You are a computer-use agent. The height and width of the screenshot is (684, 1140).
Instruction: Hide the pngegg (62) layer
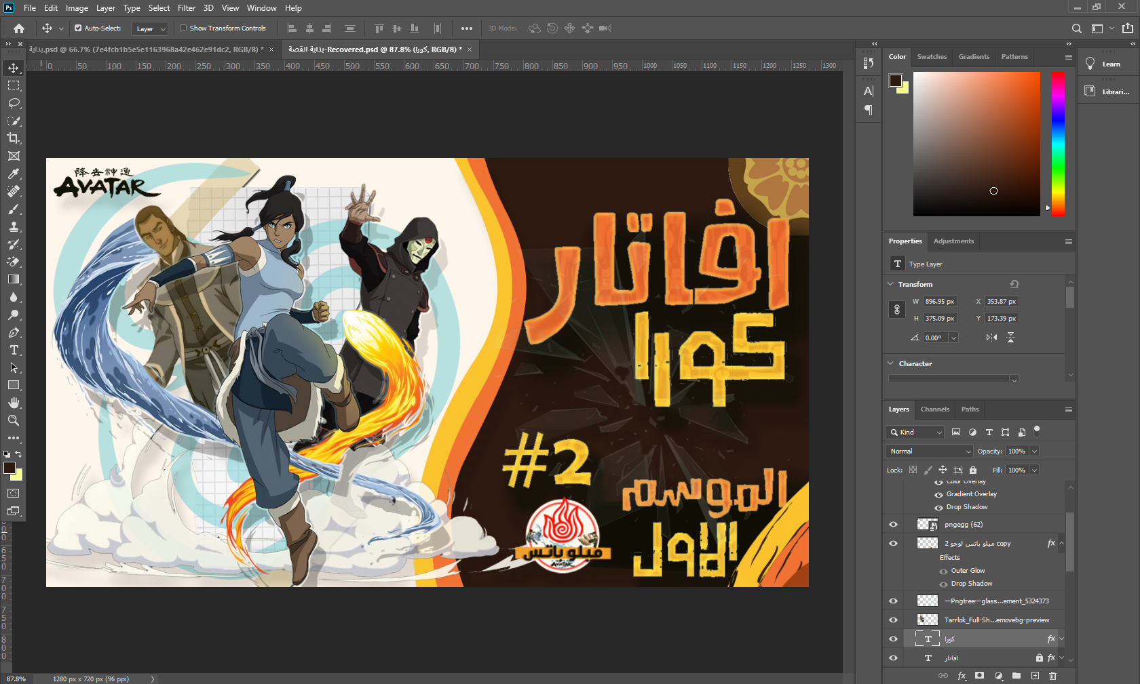tap(893, 525)
